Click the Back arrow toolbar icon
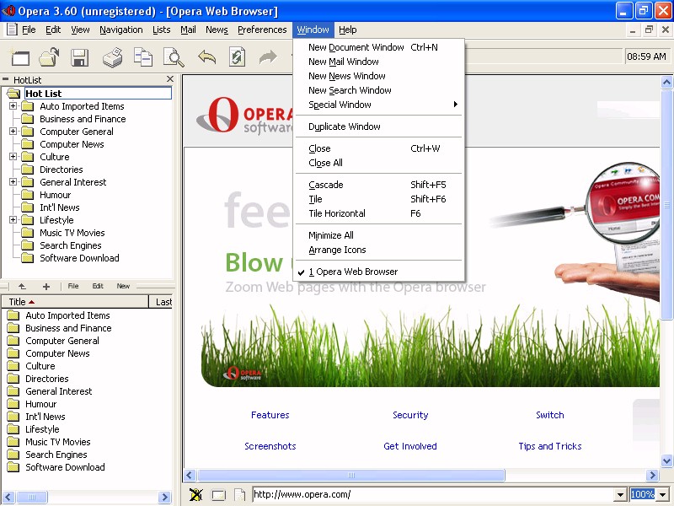The height and width of the screenshot is (506, 674). pos(206,57)
